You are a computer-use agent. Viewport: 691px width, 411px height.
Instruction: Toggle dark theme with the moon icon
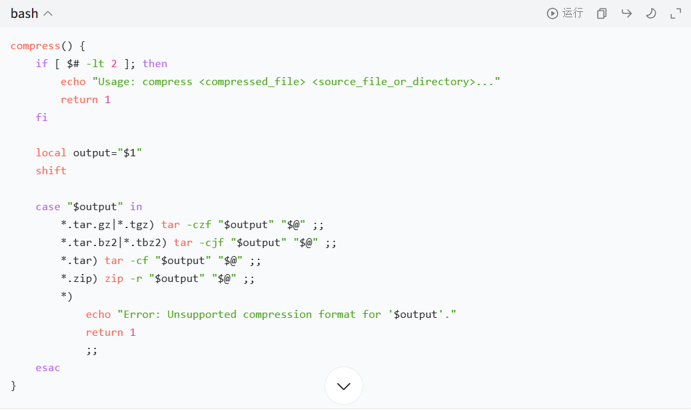[x=651, y=13]
